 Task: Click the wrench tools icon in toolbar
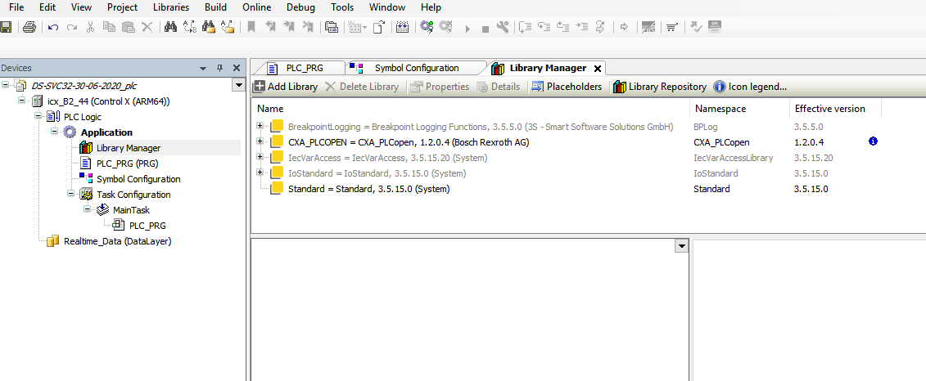pyautogui.click(x=503, y=27)
